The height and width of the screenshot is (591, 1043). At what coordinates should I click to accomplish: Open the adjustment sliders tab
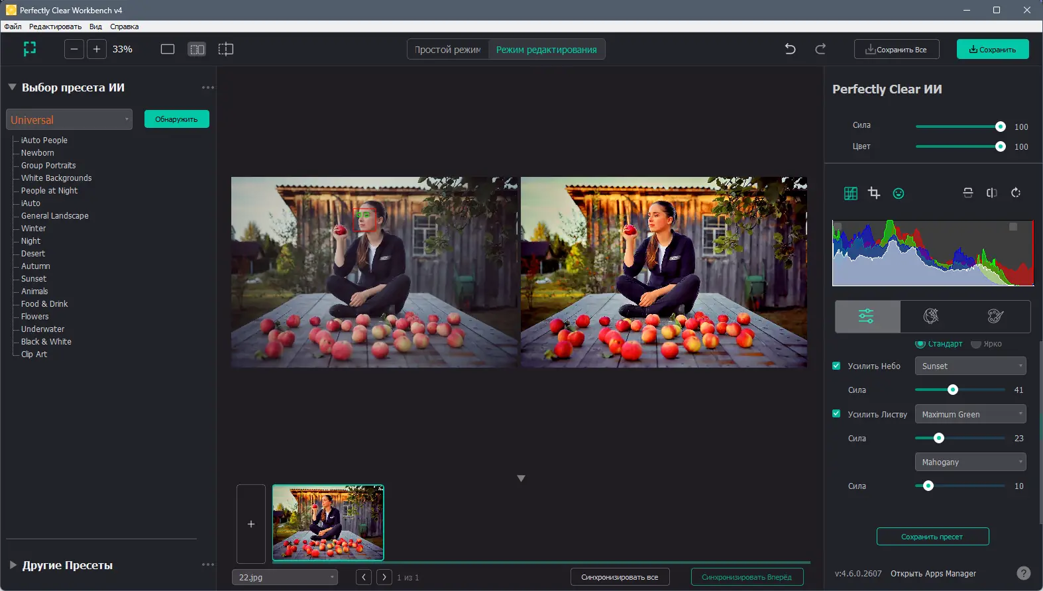pyautogui.click(x=867, y=316)
